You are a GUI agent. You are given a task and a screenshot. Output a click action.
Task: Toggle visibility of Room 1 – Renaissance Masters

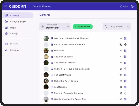[121, 44]
